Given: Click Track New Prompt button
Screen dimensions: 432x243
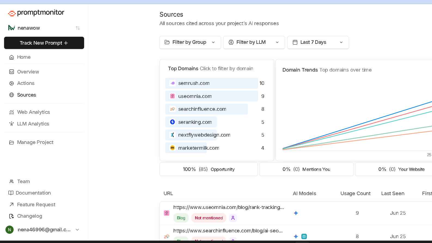Looking at the screenshot, I should (x=44, y=43).
